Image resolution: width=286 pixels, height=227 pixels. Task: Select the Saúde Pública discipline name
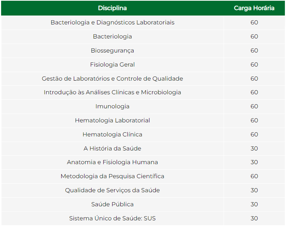coord(112,204)
